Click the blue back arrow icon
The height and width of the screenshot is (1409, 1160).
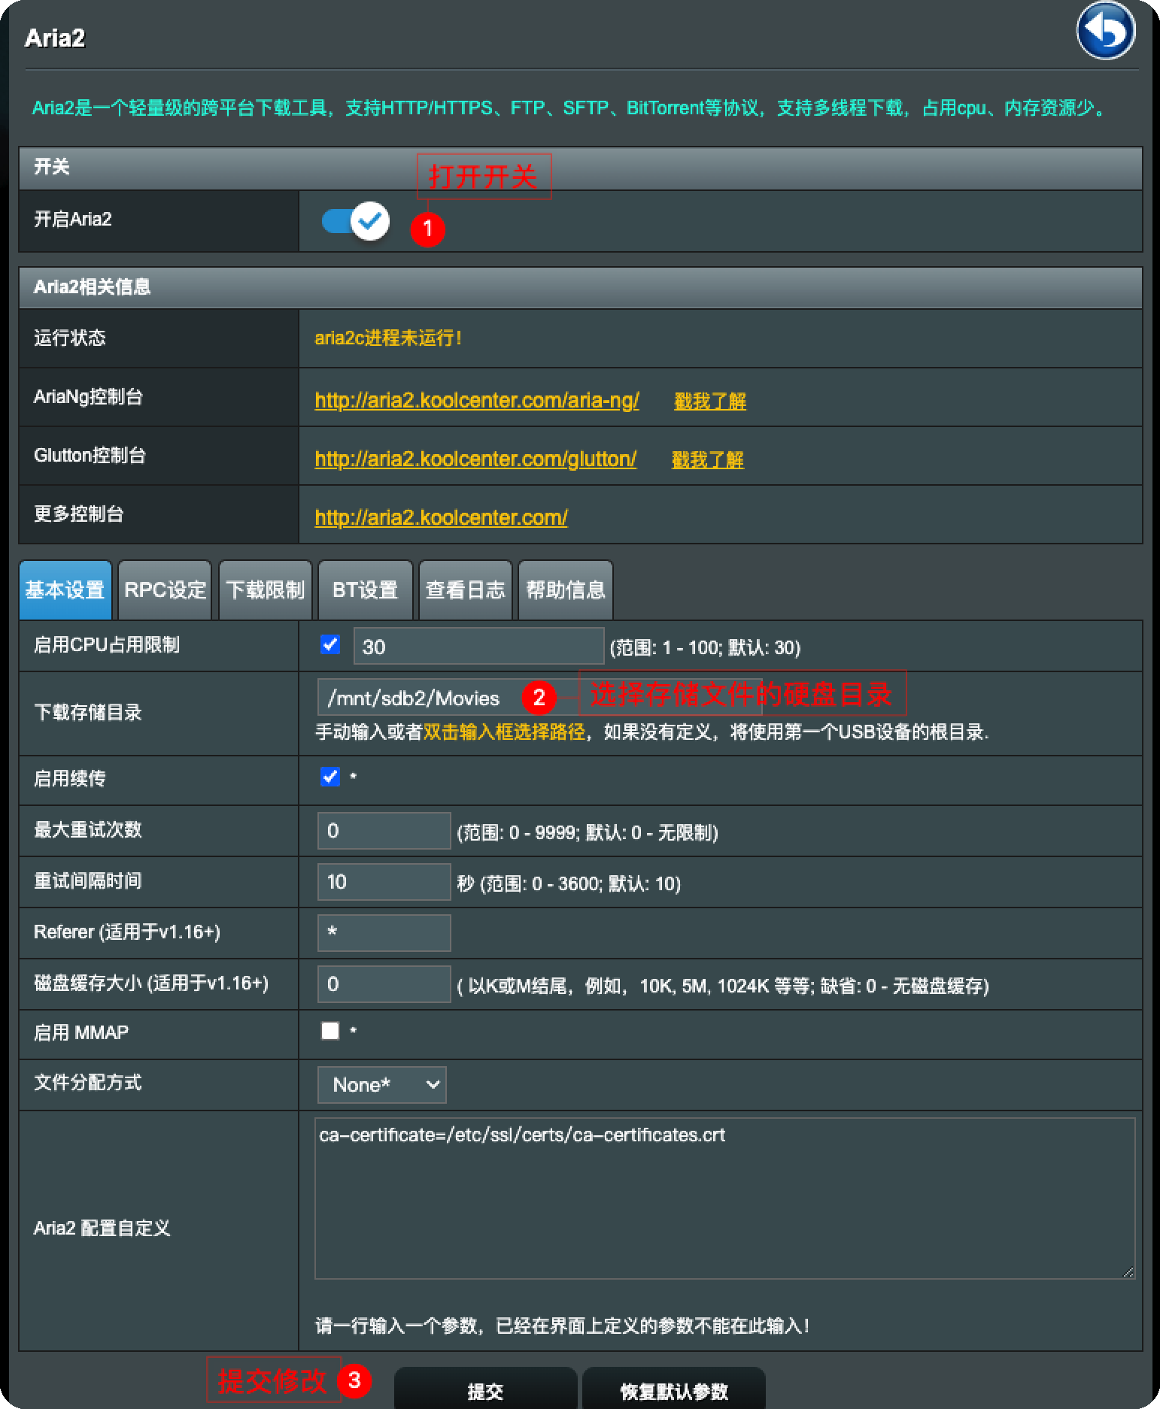tap(1105, 31)
